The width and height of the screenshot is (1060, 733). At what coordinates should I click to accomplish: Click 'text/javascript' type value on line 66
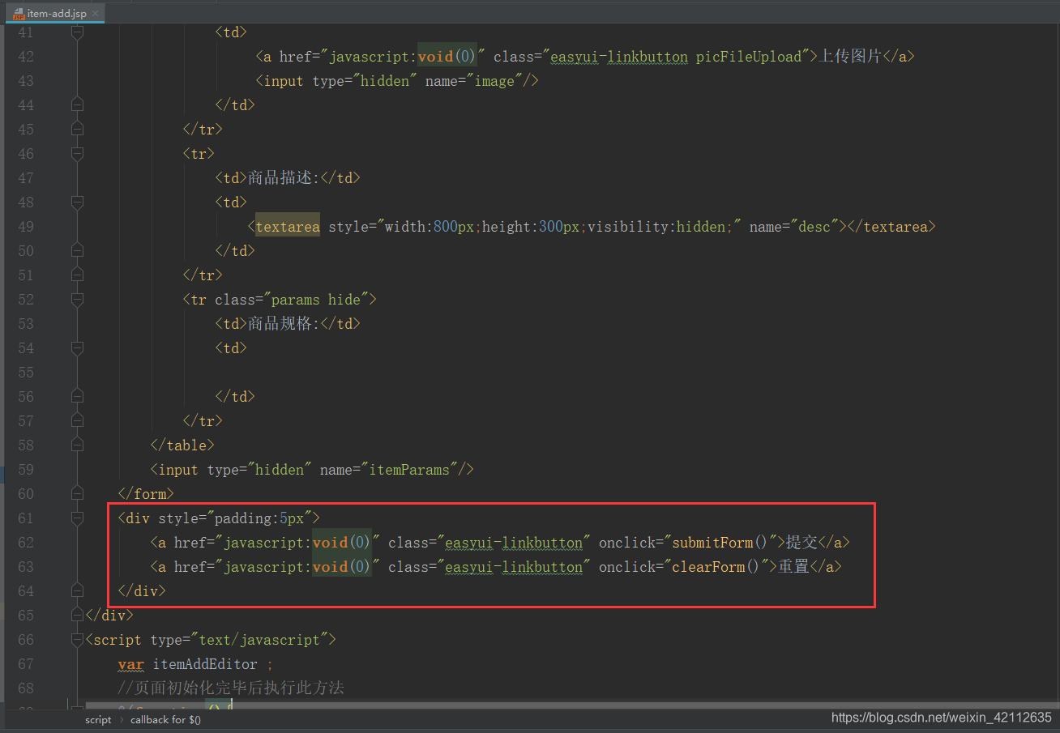pos(259,640)
